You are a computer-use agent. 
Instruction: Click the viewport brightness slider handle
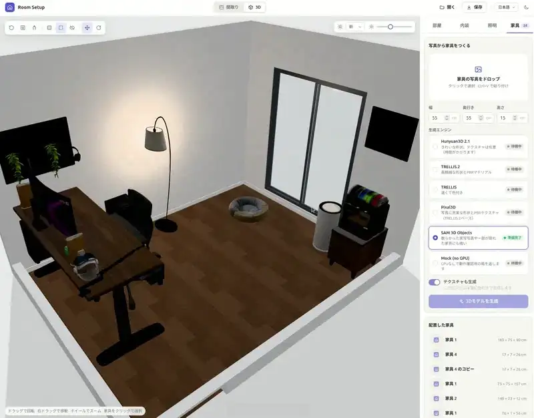tap(390, 27)
